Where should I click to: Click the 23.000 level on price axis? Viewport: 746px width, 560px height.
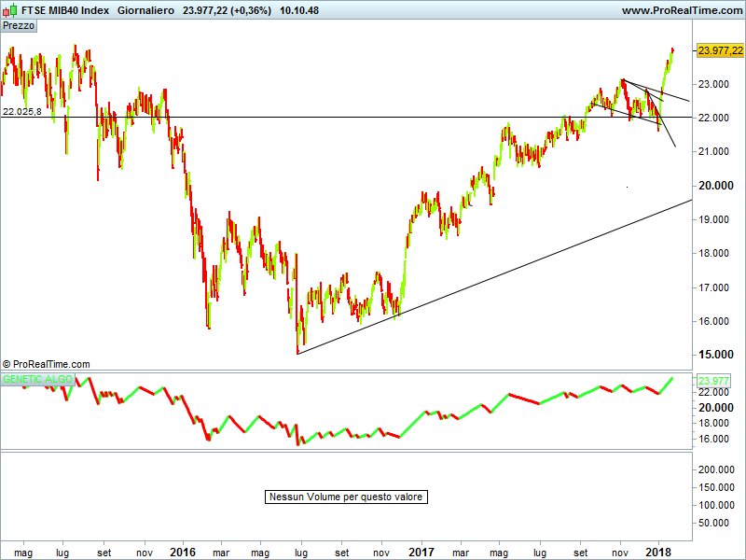click(x=713, y=84)
